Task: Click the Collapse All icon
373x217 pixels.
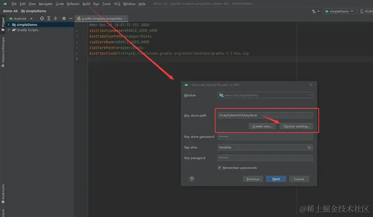Action: pyautogui.click(x=55, y=19)
